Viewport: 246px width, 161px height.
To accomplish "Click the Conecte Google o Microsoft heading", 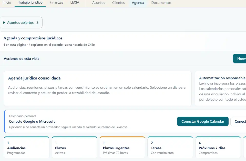I will point(32,121).
